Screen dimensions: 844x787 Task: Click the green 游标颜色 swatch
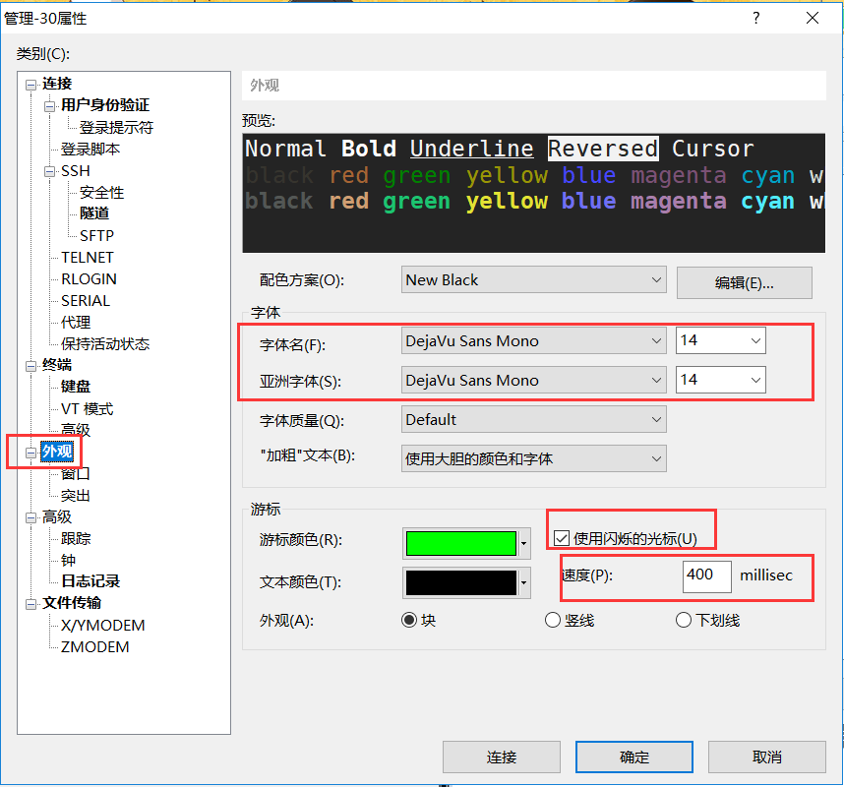[x=460, y=543]
